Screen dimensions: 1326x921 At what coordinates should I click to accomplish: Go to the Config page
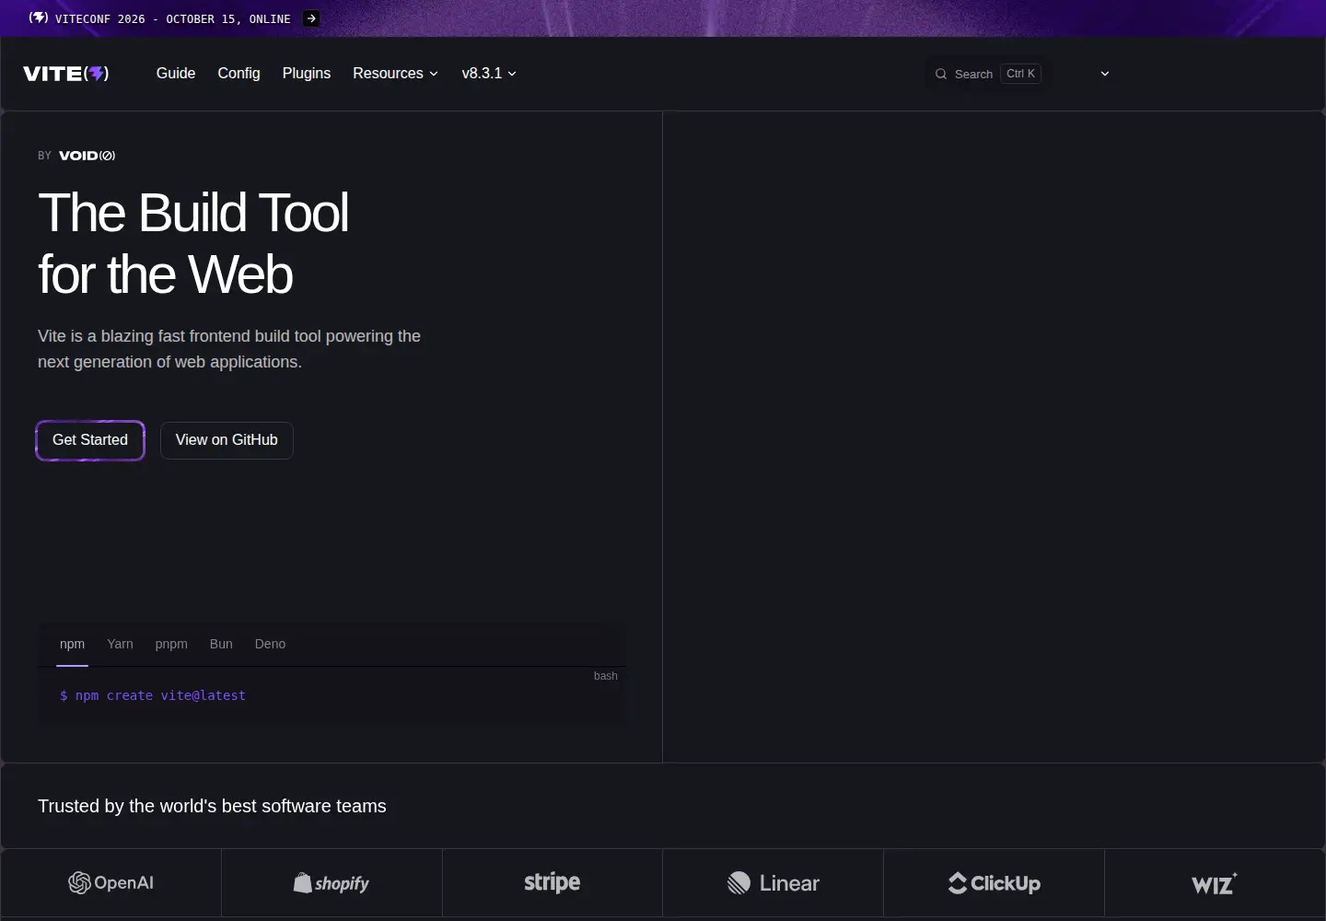(x=238, y=74)
